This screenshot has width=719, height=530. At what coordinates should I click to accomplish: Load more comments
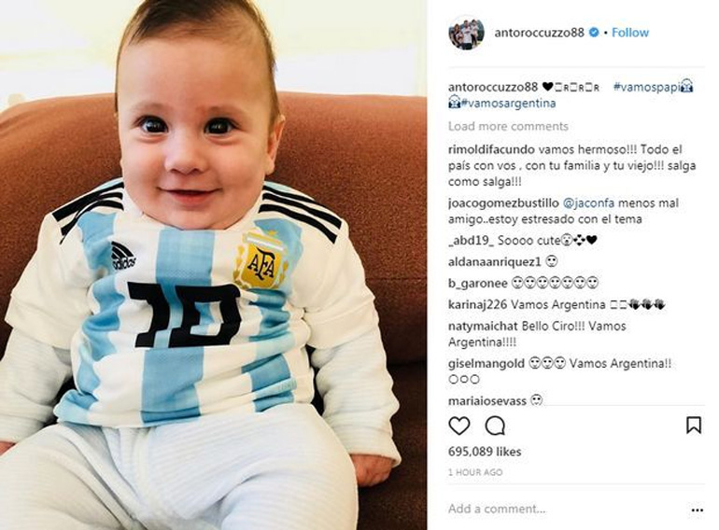click(508, 126)
